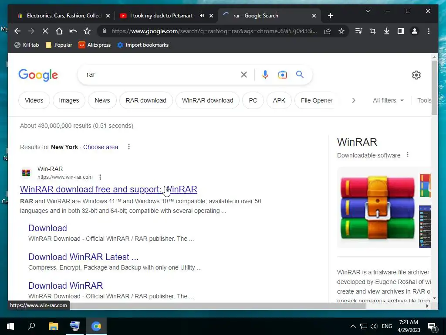
Task: Open File Explorer from taskbar
Action: point(53,326)
